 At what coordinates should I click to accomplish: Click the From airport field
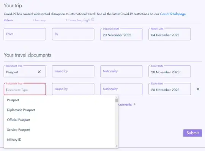point(25,34)
